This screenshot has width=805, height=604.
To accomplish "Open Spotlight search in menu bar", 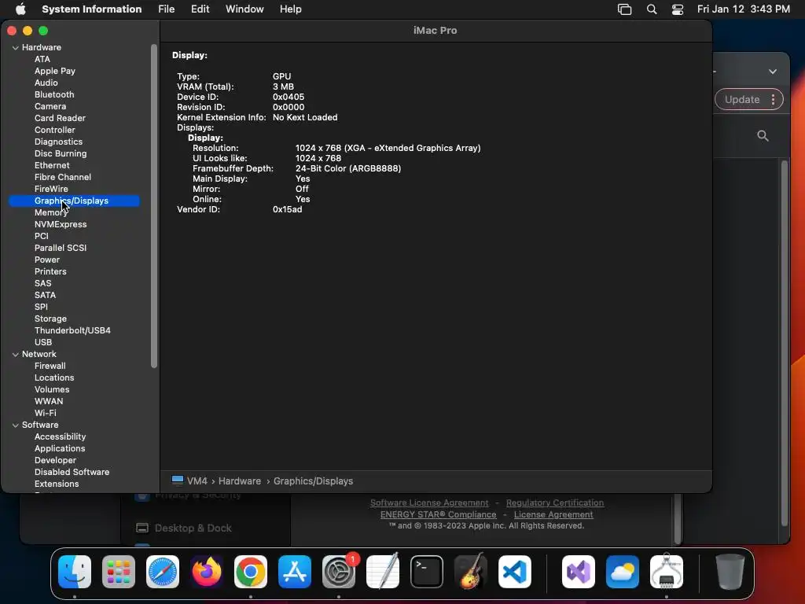I will pyautogui.click(x=652, y=9).
